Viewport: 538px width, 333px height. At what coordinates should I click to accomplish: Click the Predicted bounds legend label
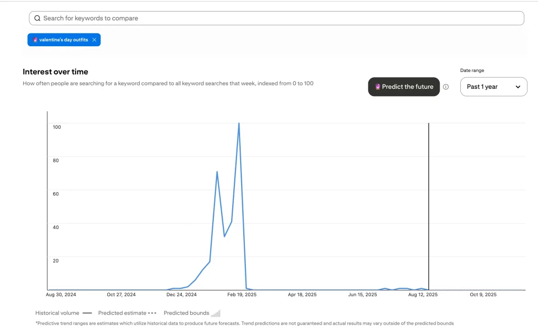[187, 313]
